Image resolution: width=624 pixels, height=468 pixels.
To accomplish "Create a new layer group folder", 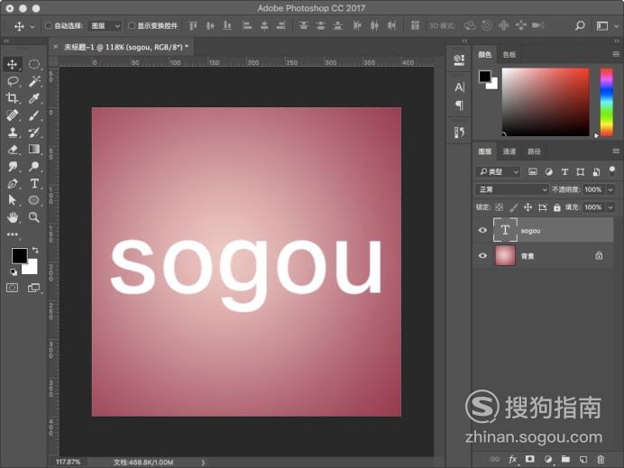I will pyautogui.click(x=565, y=459).
